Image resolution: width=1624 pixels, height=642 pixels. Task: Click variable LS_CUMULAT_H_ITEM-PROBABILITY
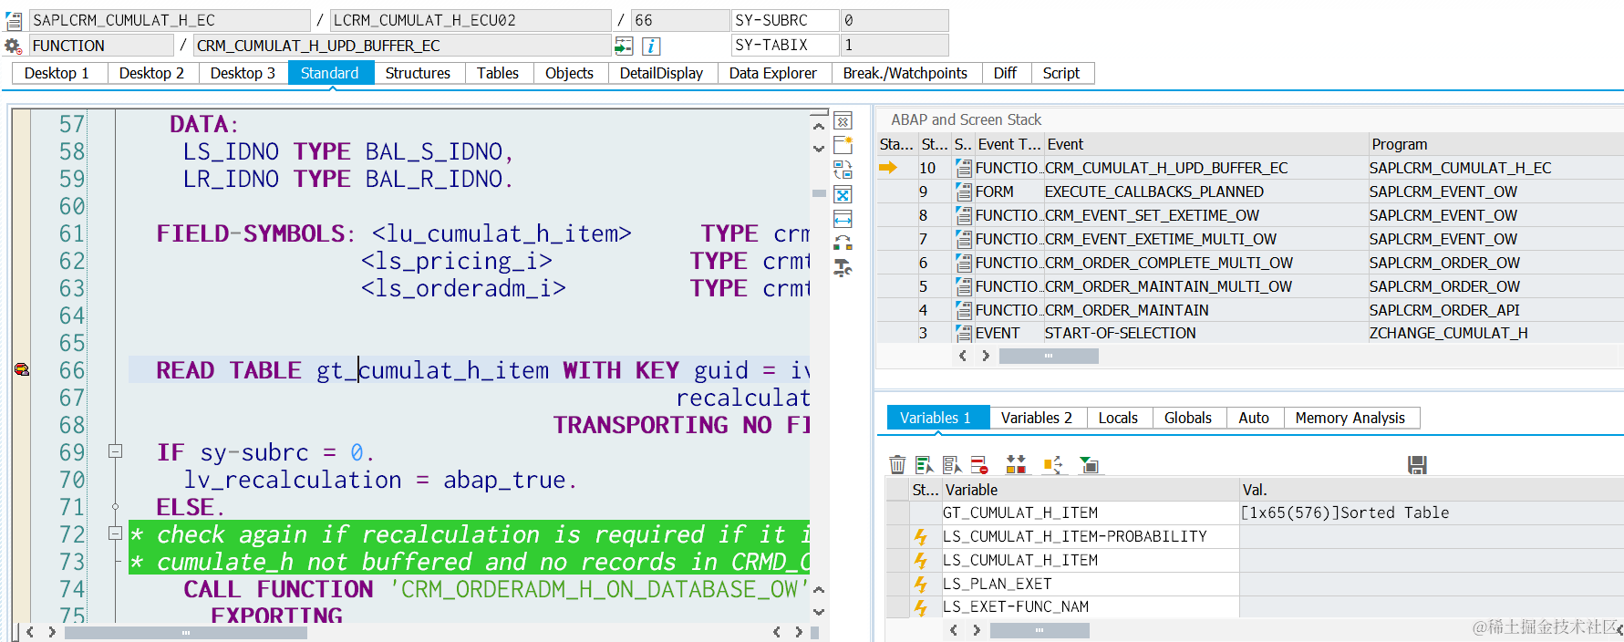[x=1075, y=536]
